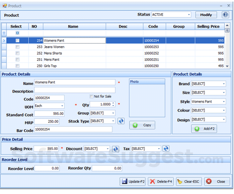
Task: Remove the product using Delete-F4
Action: tap(160, 181)
